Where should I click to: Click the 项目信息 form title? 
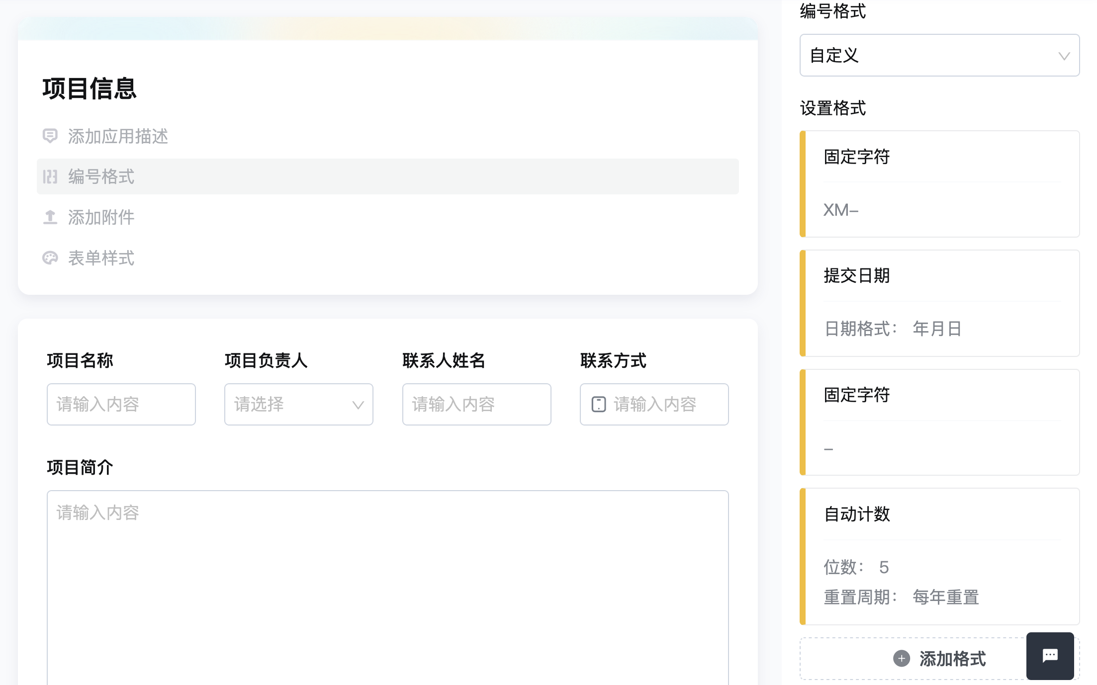[90, 89]
